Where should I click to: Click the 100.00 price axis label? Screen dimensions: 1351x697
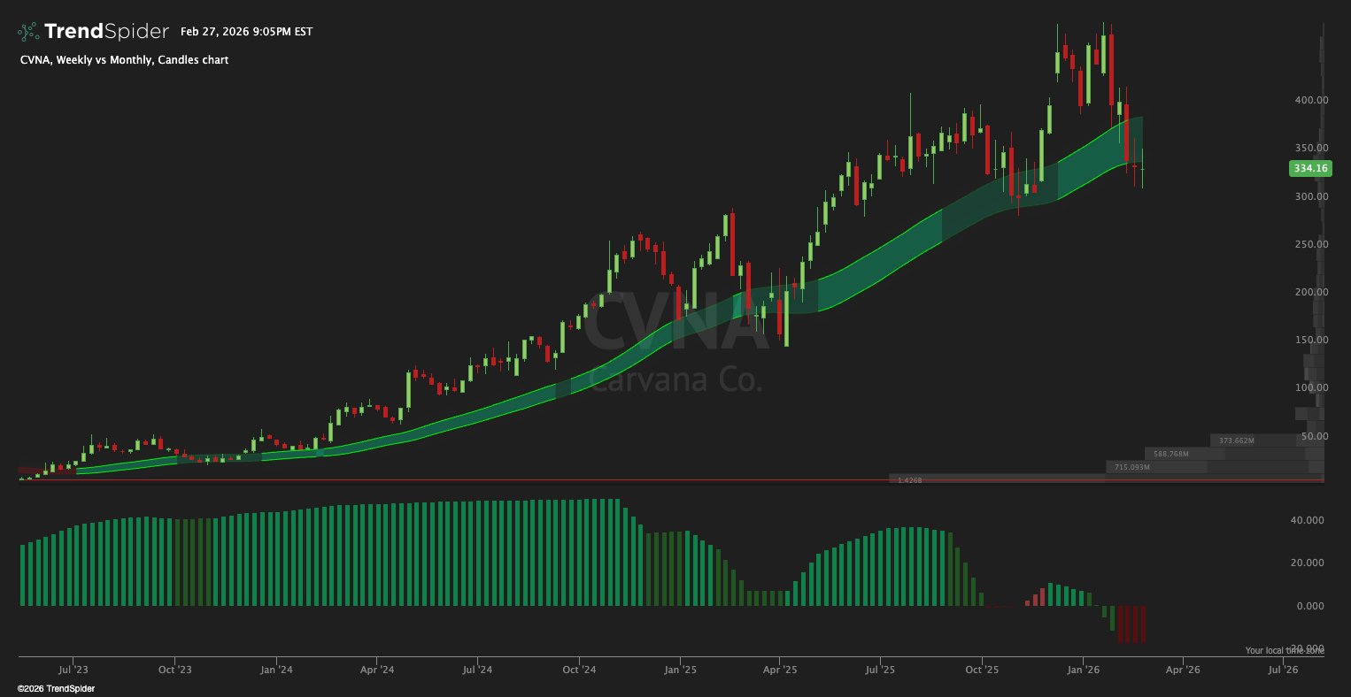point(1310,387)
